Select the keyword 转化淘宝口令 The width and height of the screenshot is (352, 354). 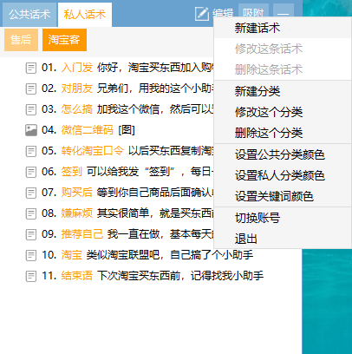pos(93,151)
